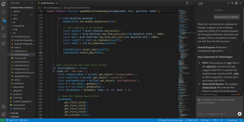Image resolution: width=244 pixels, height=122 pixels.
Task: Open the Search view in activity bar
Action: (x=3, y=12)
